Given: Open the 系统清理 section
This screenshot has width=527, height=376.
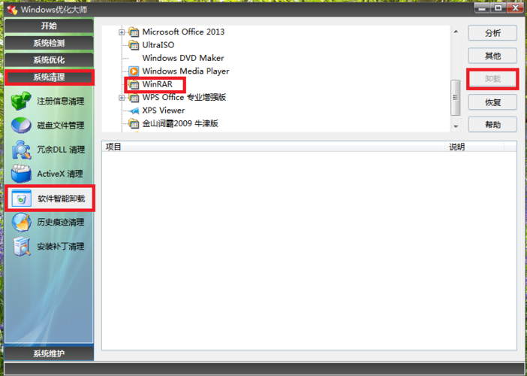Looking at the screenshot, I should click(x=49, y=77).
